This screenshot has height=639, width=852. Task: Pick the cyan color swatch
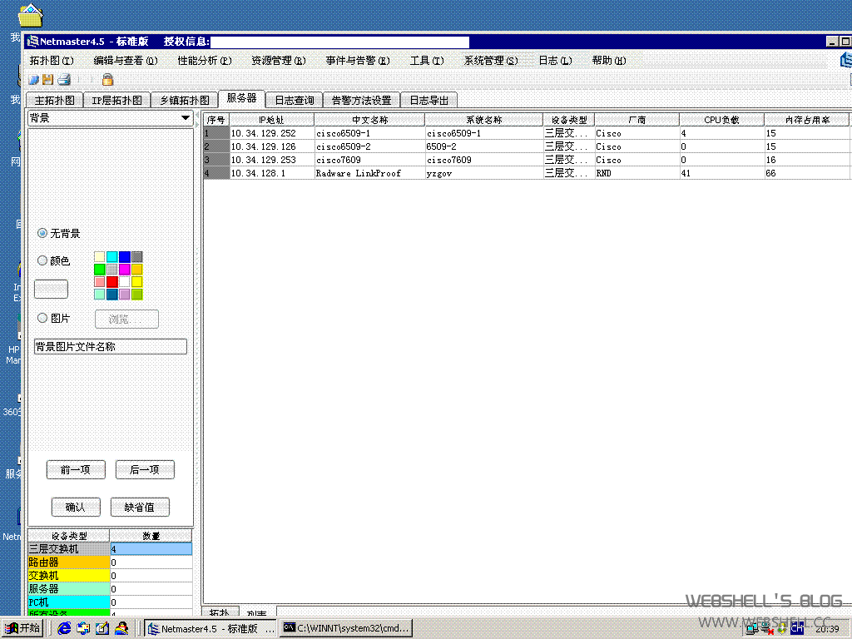point(112,256)
